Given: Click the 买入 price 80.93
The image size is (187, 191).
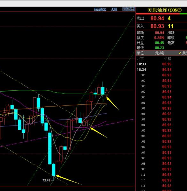Looking at the screenshot, I should pos(157,26).
